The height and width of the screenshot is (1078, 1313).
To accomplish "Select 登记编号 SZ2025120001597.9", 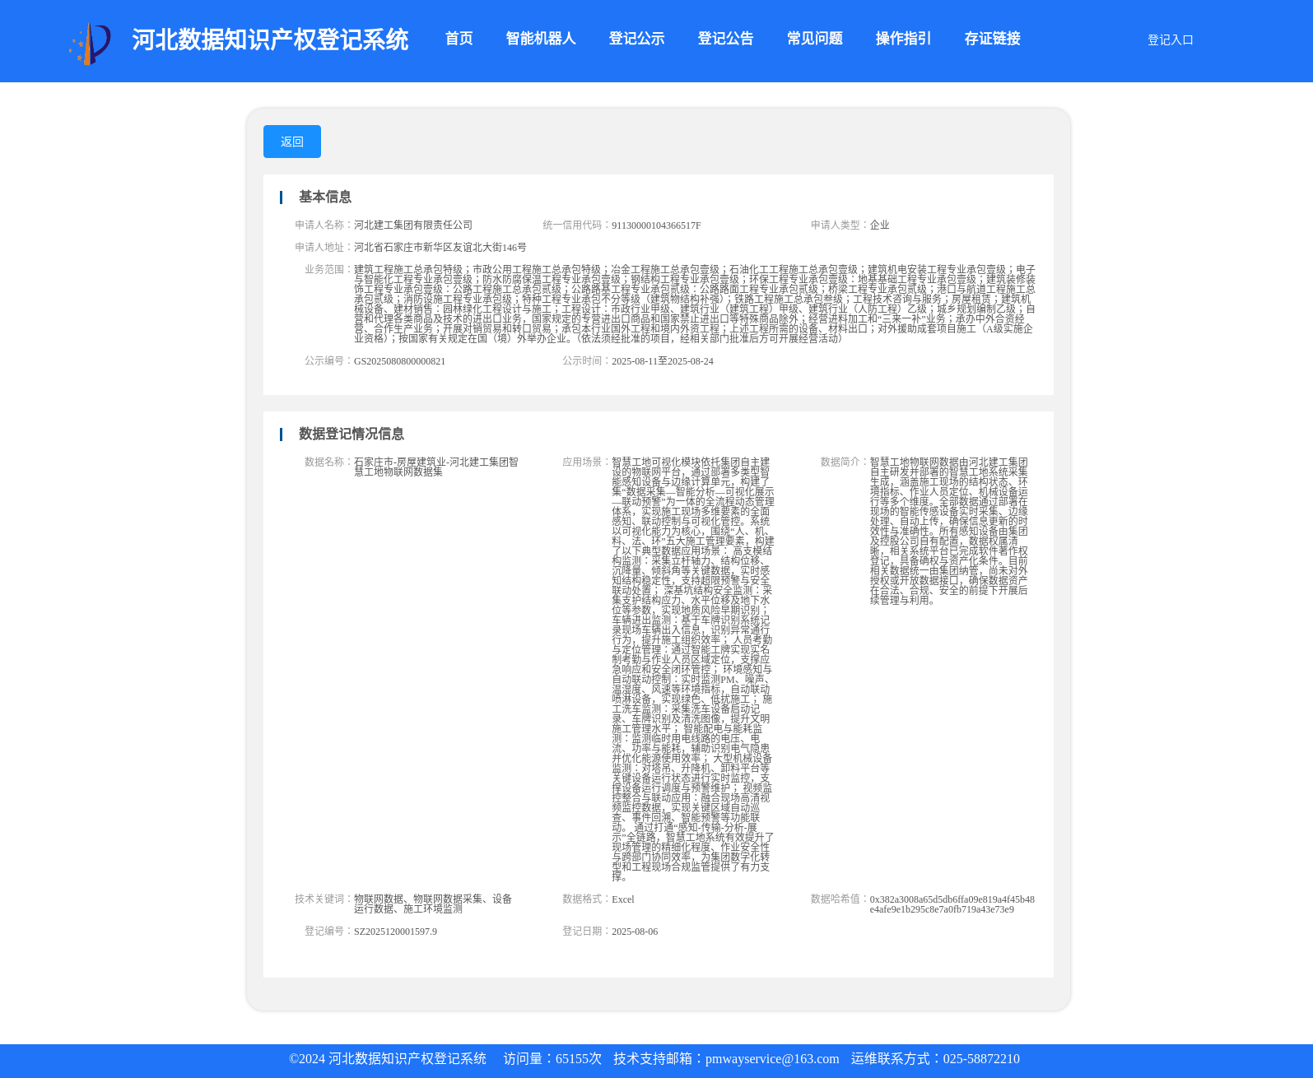I will [x=395, y=931].
